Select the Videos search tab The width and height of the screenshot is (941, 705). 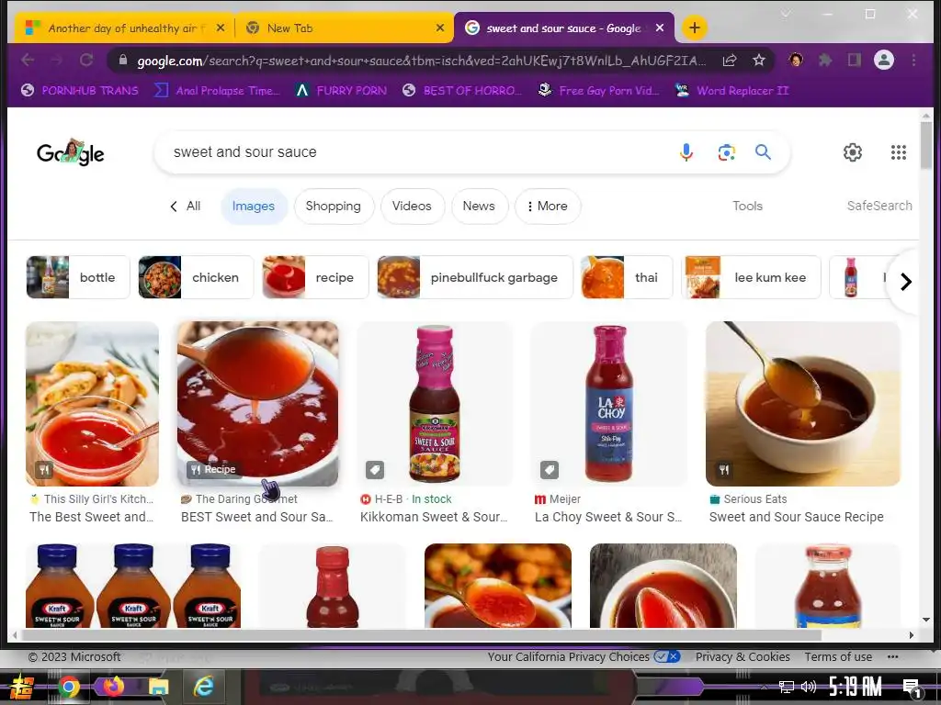(x=412, y=207)
